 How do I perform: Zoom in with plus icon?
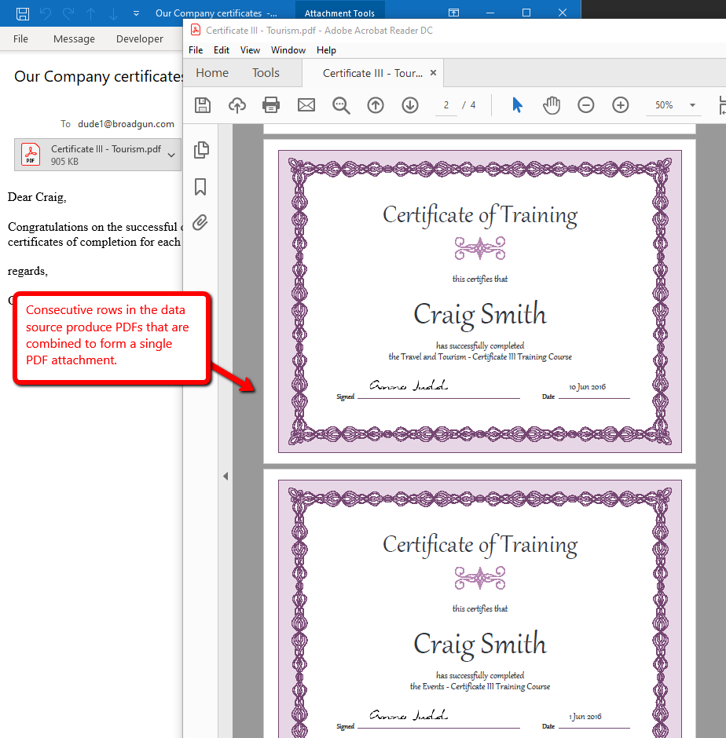click(x=621, y=105)
